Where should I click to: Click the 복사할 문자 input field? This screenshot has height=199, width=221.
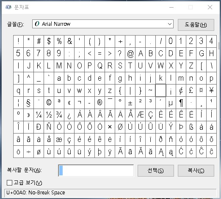pyautogui.click(x=96, y=171)
